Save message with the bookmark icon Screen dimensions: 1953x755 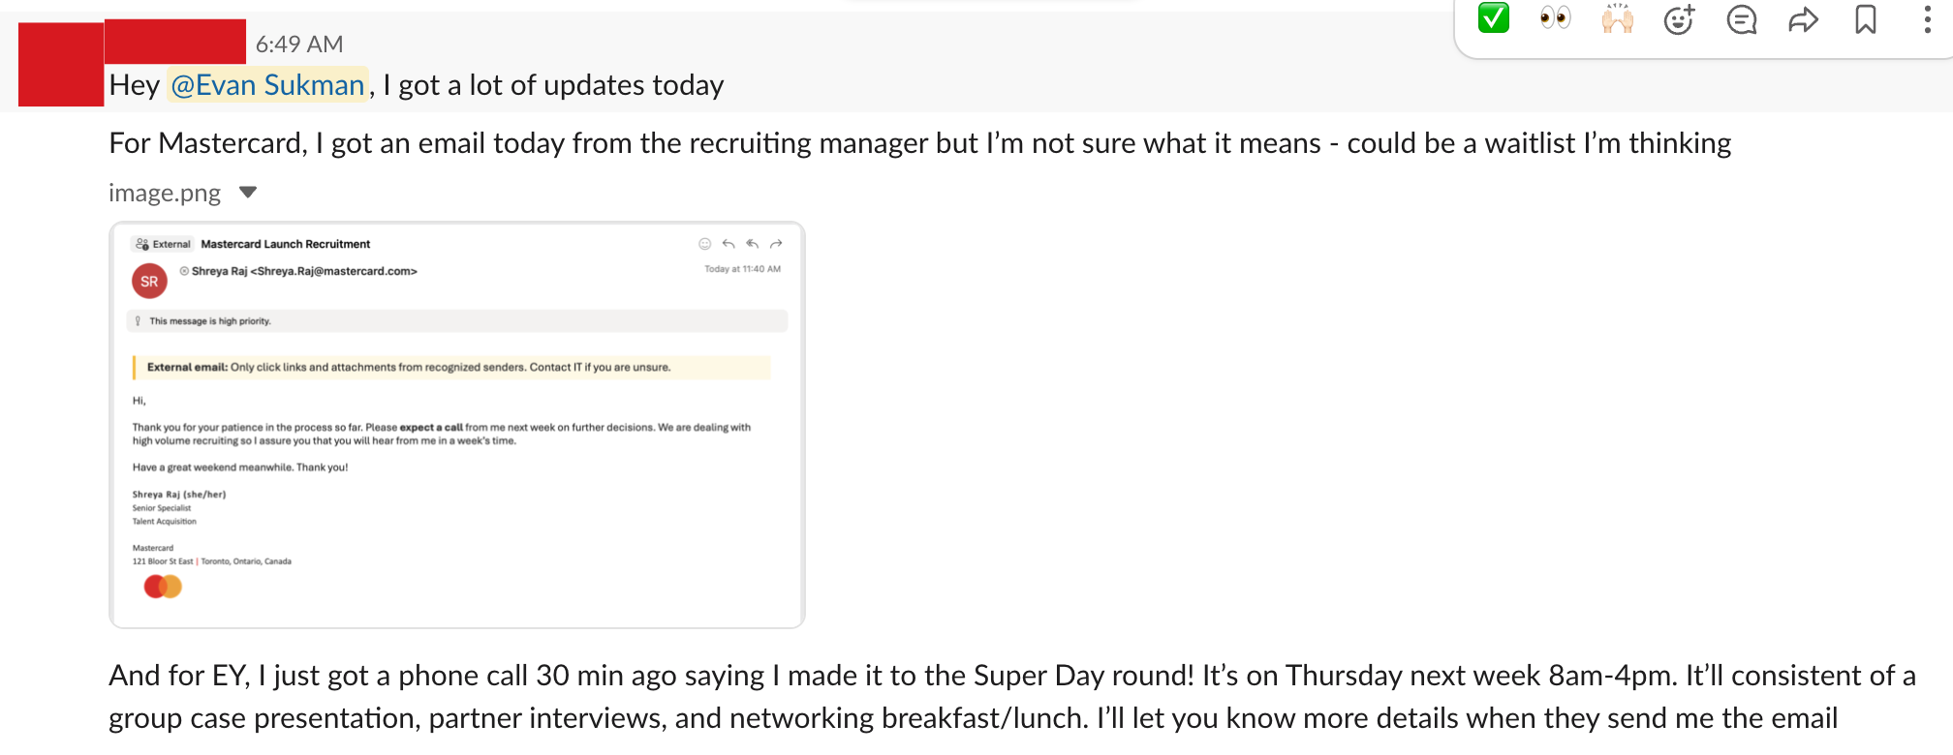(x=1865, y=19)
